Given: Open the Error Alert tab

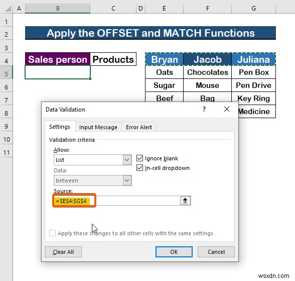Looking at the screenshot, I should [139, 127].
